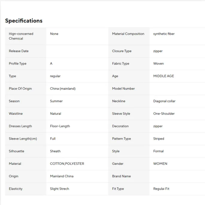This screenshot has height=205, width=205.
Task: Click the Hign-concerned Chemical label
Action: pos(21,36)
